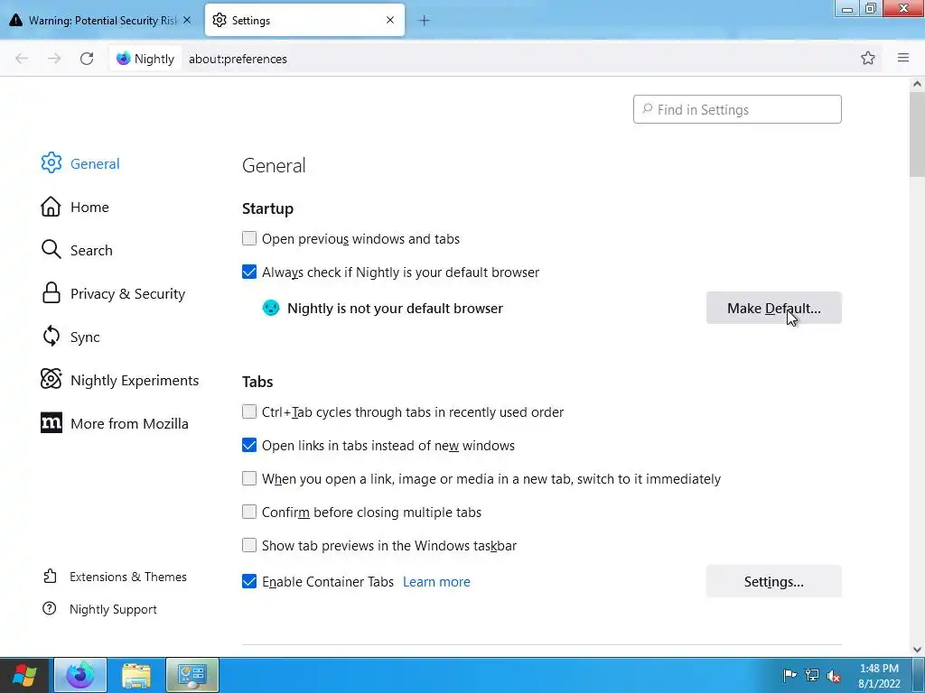925x693 pixels.
Task: Click the Startup section heading
Action: [x=267, y=208]
